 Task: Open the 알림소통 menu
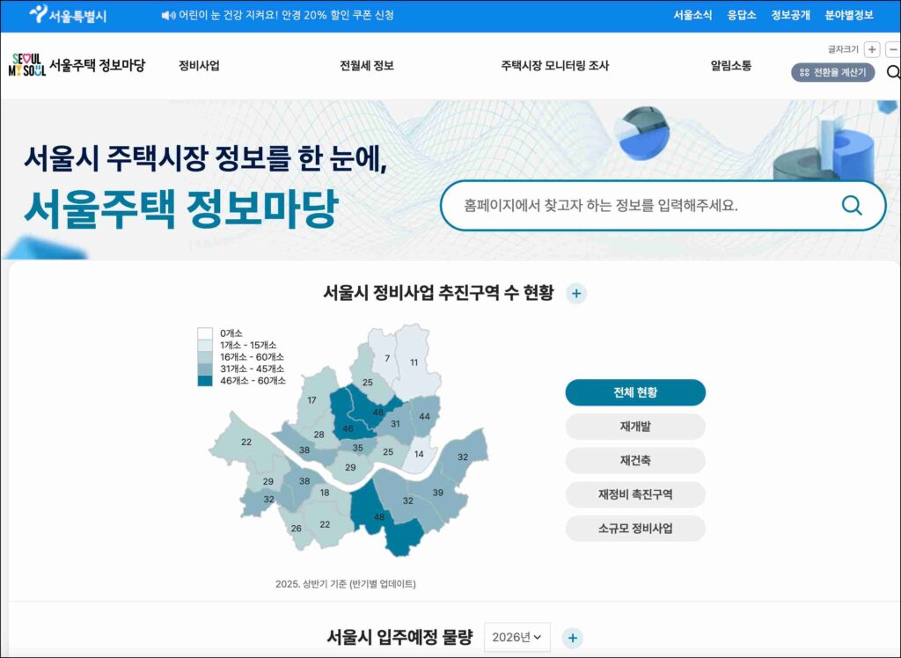pos(731,65)
